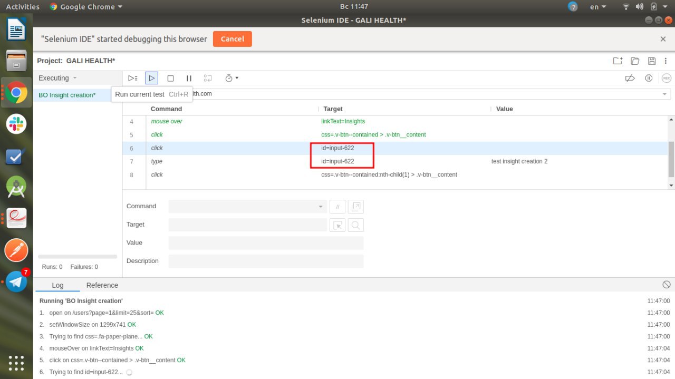This screenshot has height=379, width=675.
Task: Click scroll down arrow of command table
Action: (671, 186)
